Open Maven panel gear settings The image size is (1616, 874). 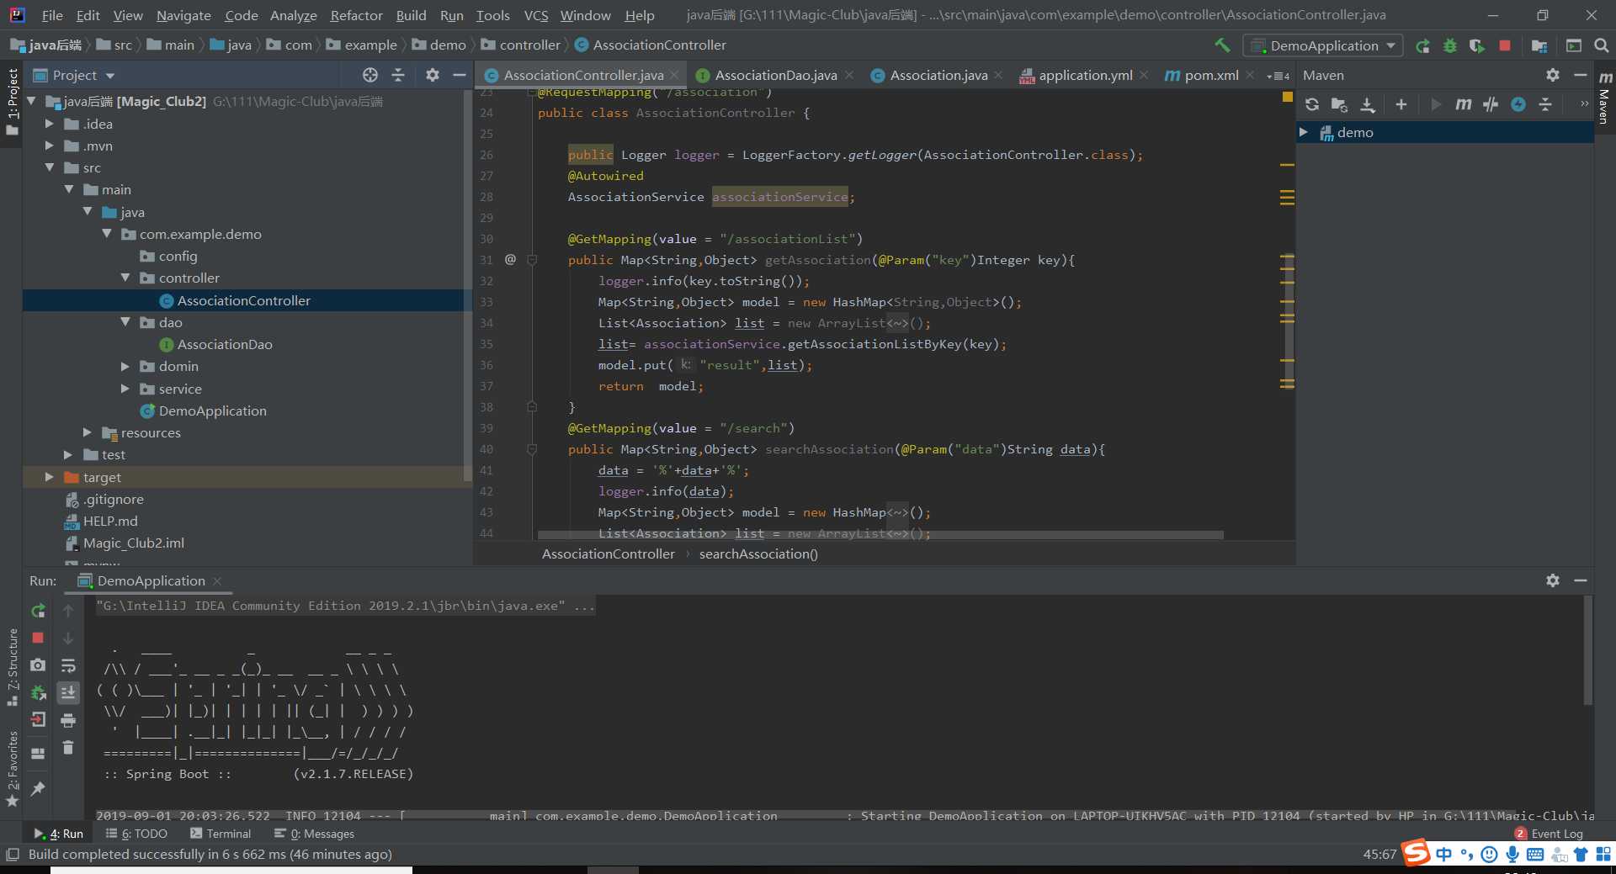click(x=1553, y=75)
